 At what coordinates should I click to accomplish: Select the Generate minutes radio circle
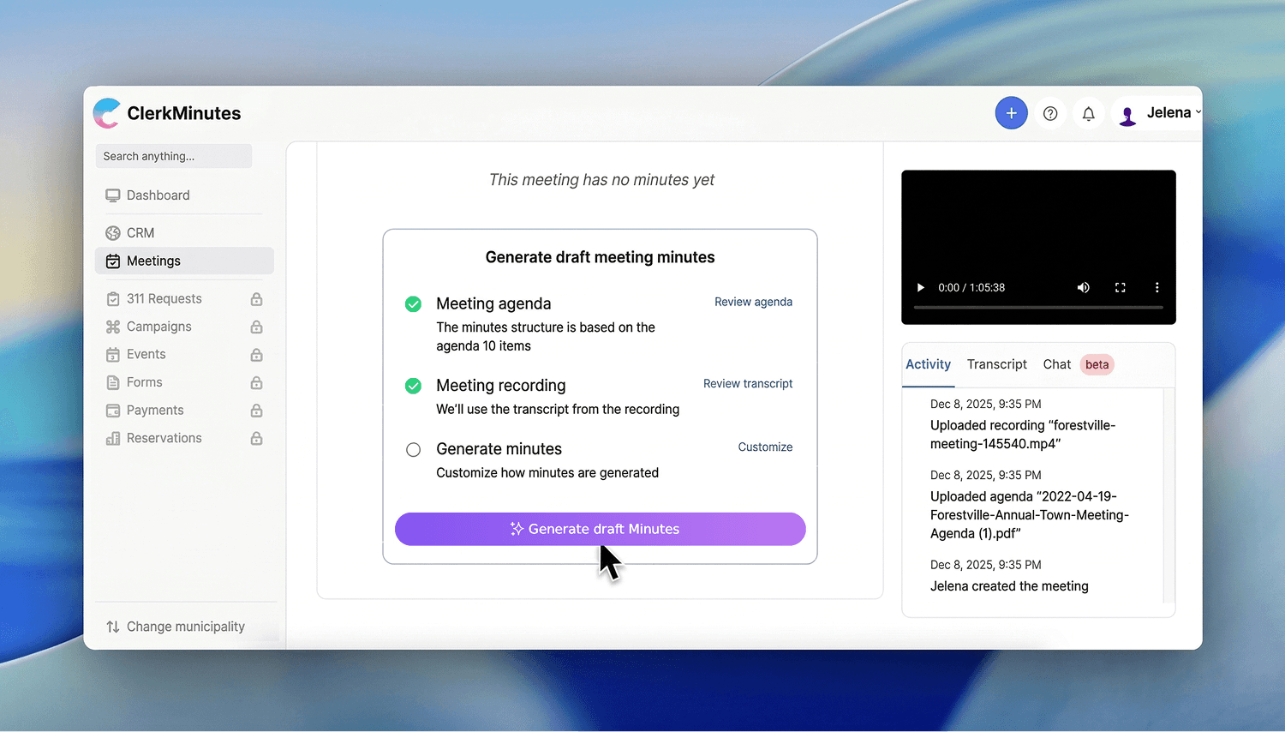[413, 449]
